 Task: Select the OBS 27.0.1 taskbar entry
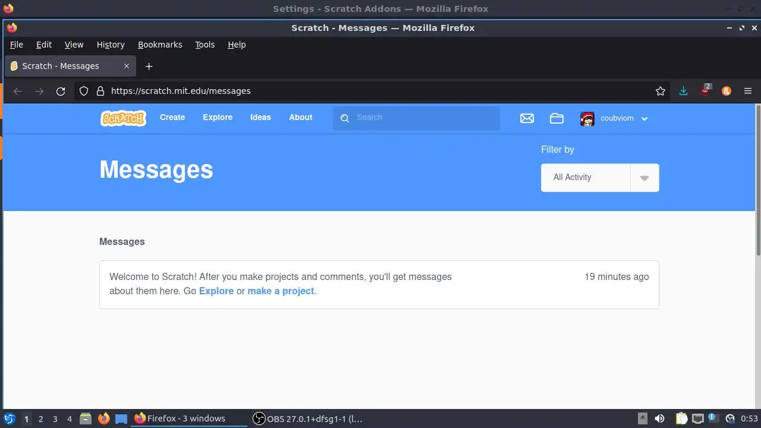point(308,418)
